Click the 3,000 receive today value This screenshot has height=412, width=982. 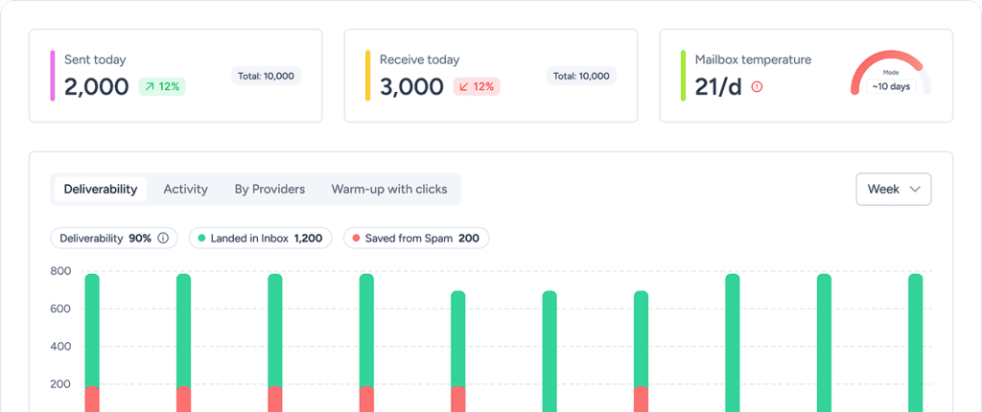point(411,87)
